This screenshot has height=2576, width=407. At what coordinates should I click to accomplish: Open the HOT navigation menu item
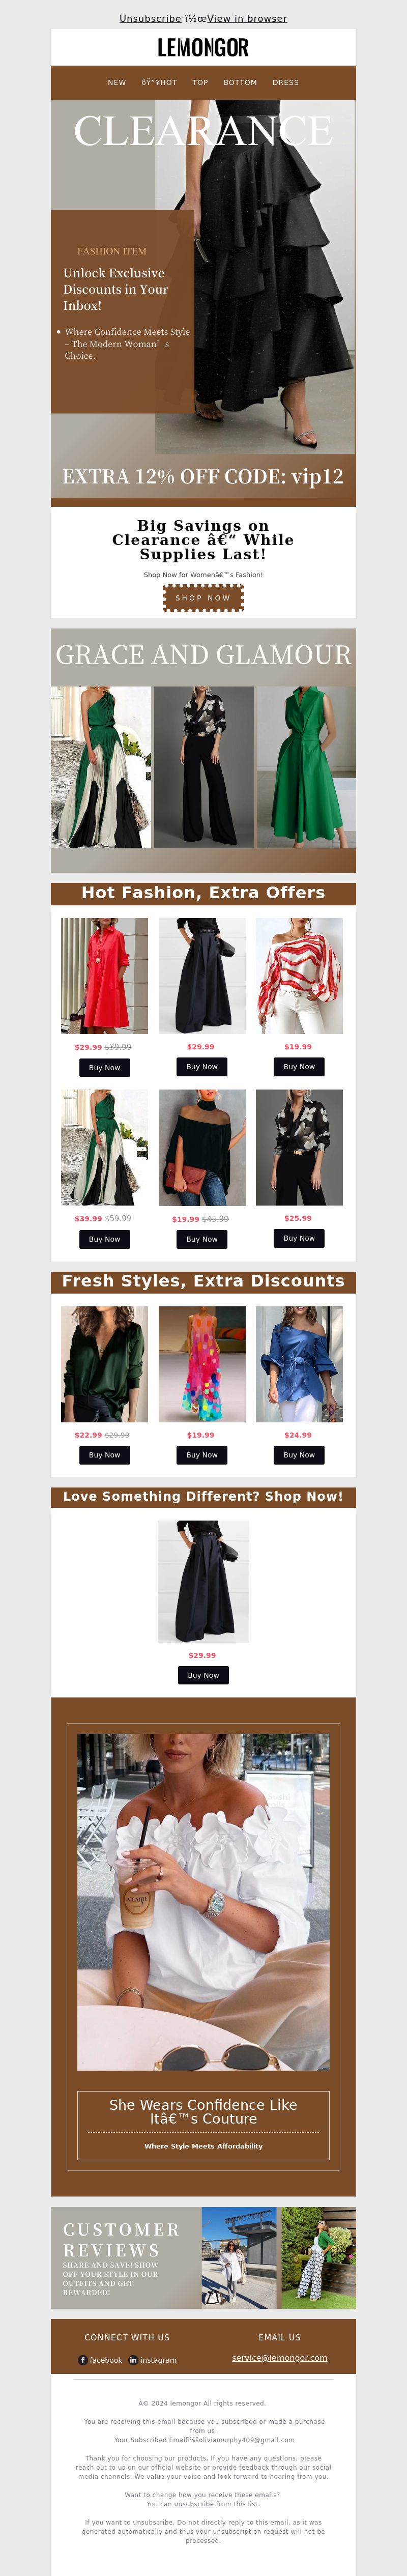[159, 83]
